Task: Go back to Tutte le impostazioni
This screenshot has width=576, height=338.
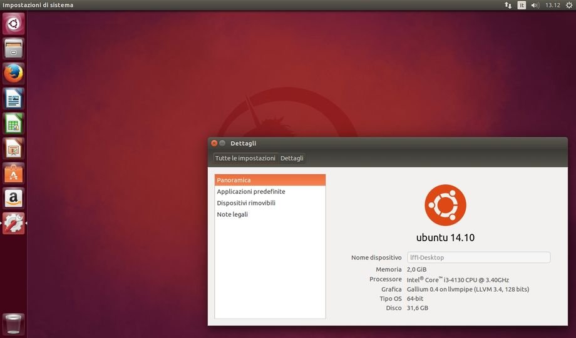Action: point(245,158)
